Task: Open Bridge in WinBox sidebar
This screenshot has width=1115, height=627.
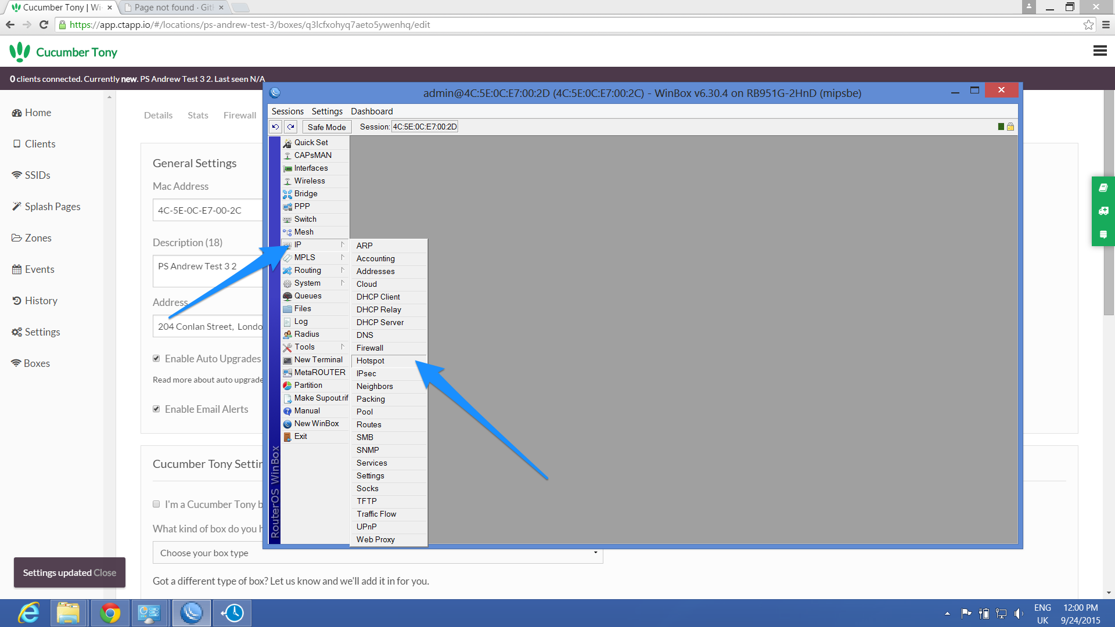Action: point(315,193)
